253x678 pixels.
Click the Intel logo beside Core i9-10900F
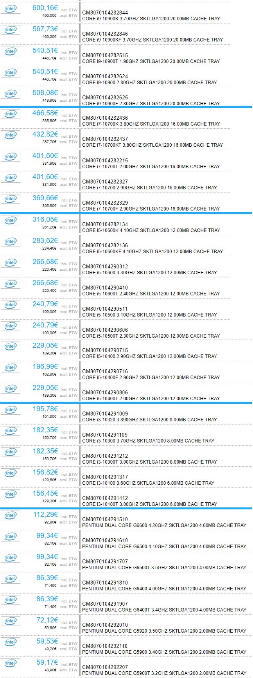click(x=11, y=94)
